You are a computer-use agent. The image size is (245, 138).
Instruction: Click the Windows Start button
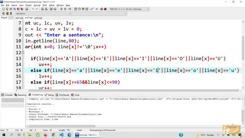pos(4,135)
